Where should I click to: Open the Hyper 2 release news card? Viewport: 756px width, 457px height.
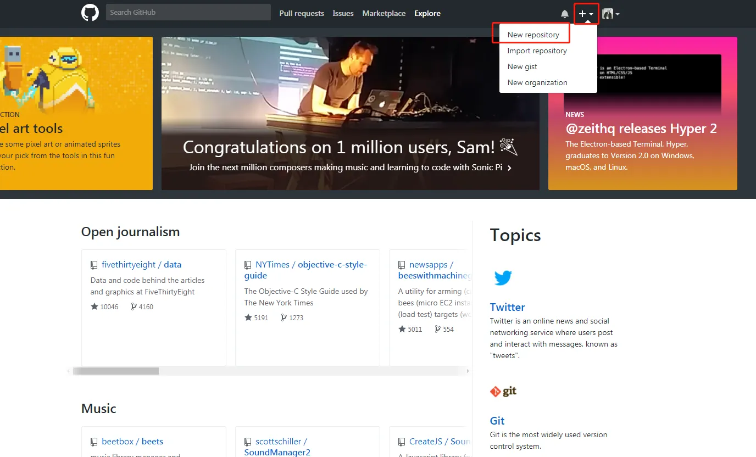[643, 113]
